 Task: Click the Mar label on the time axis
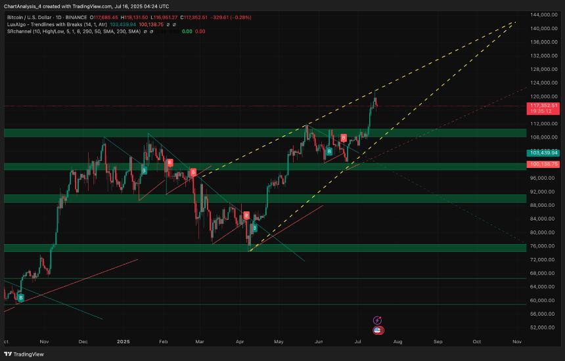click(200, 341)
